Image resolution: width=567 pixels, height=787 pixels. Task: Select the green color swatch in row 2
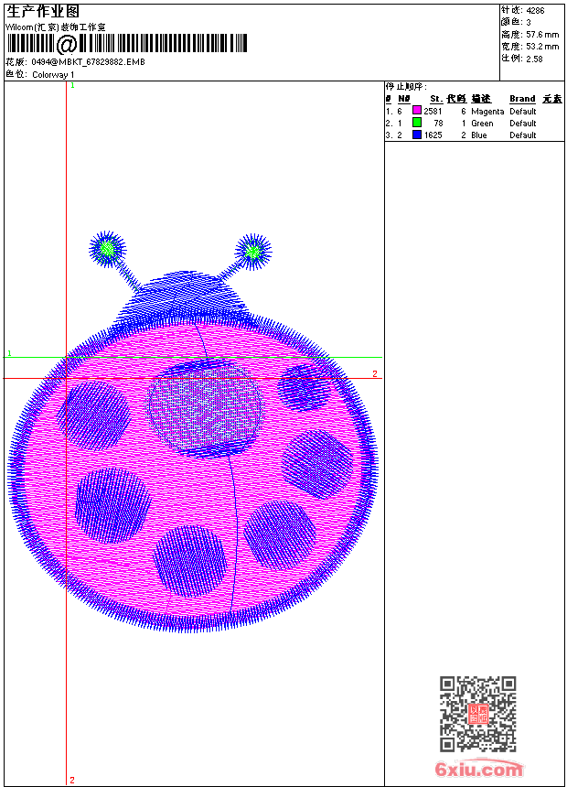coord(416,123)
